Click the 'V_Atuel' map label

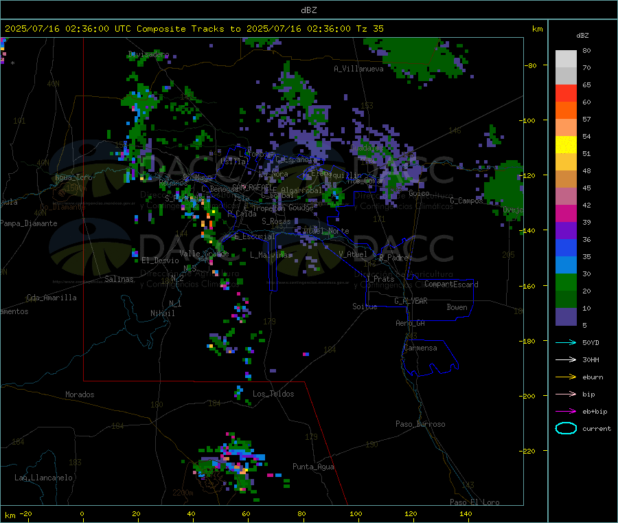pos(353,254)
